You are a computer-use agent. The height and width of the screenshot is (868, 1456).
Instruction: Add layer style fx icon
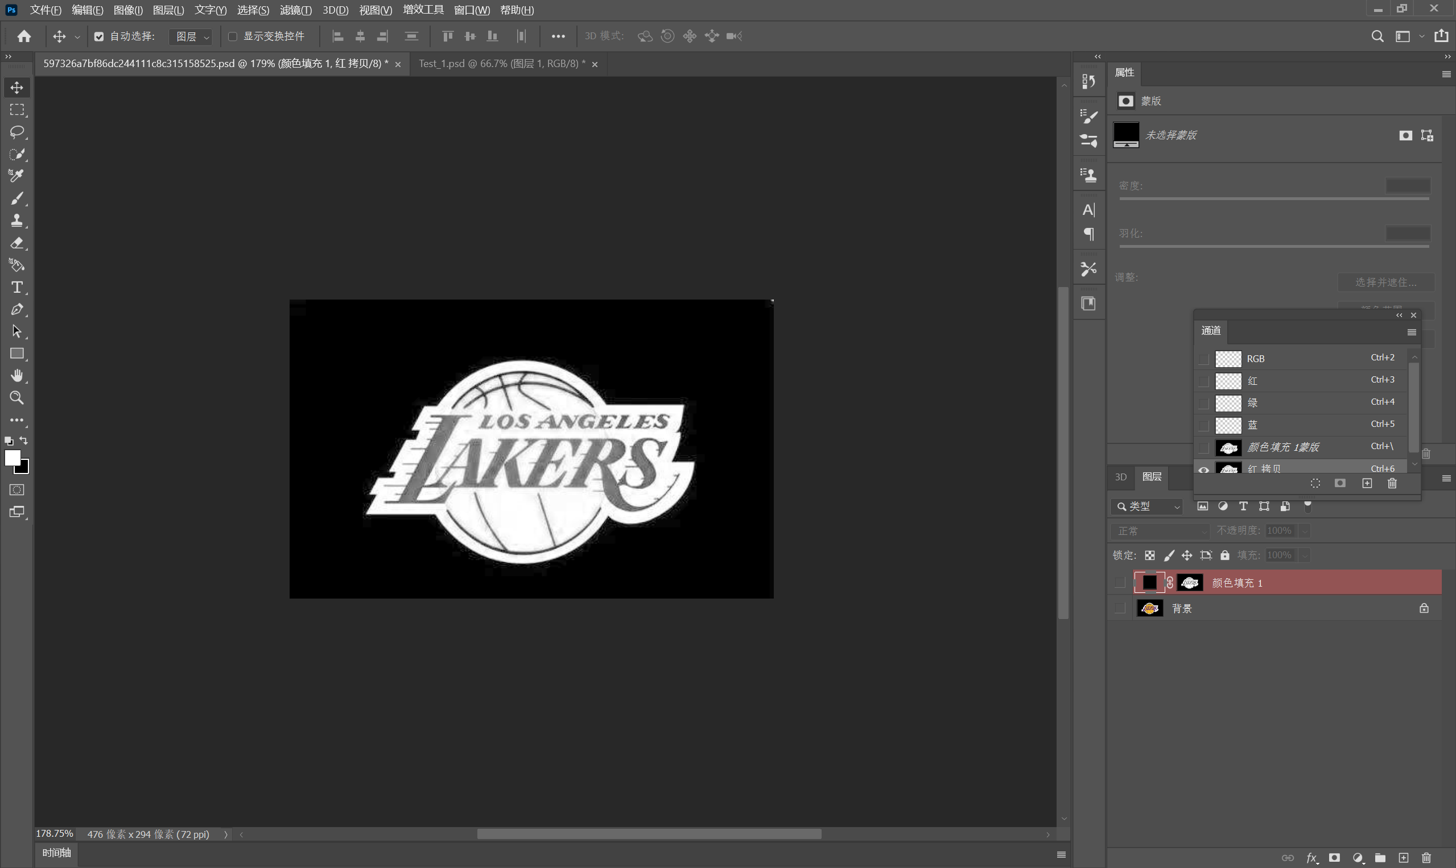tap(1311, 857)
